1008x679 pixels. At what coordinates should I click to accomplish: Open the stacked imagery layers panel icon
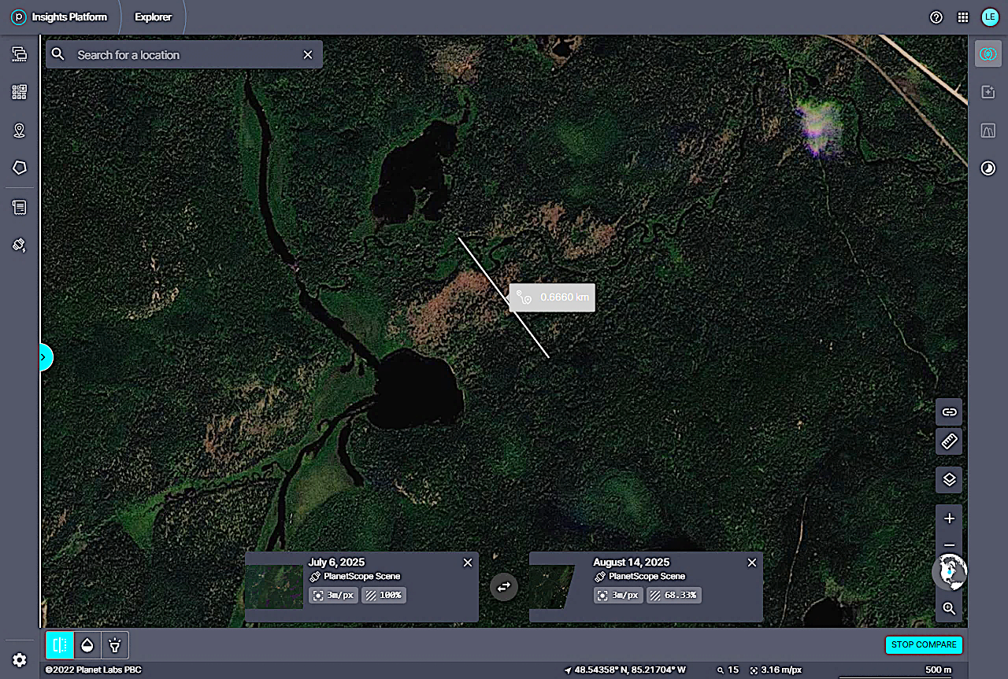pos(20,54)
